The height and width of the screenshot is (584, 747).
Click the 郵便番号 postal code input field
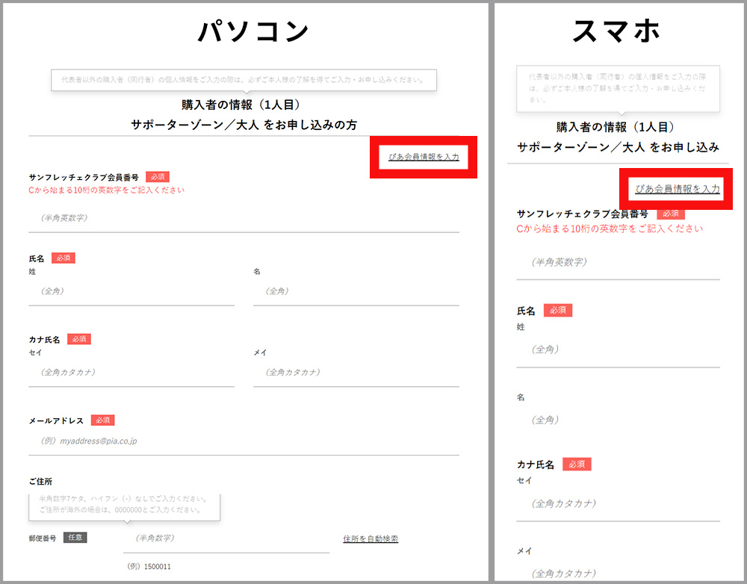click(x=226, y=538)
